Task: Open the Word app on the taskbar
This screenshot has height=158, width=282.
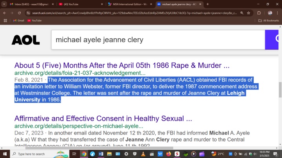Action: pyautogui.click(x=101, y=154)
